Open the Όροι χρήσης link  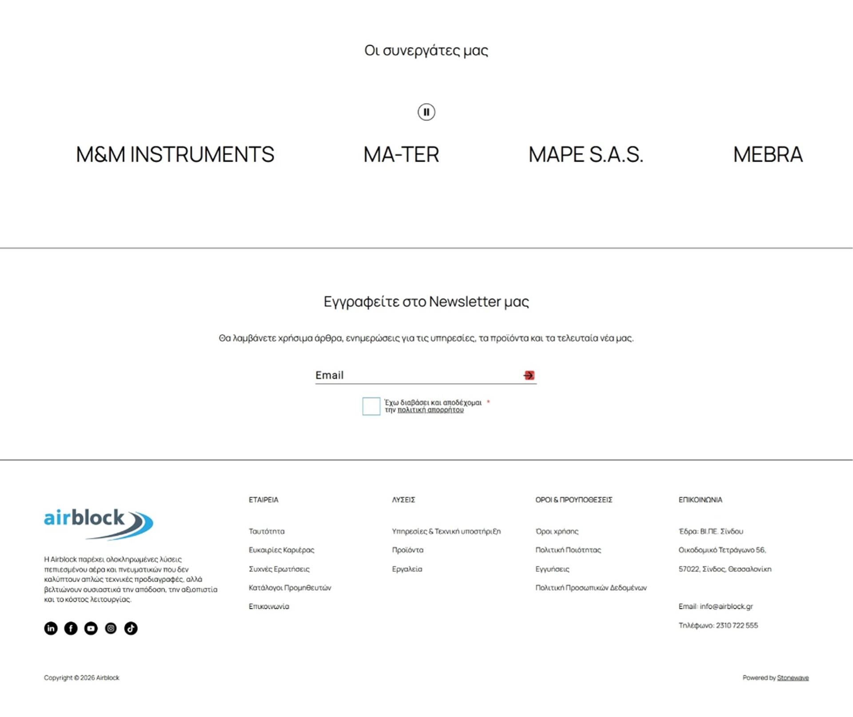(557, 531)
